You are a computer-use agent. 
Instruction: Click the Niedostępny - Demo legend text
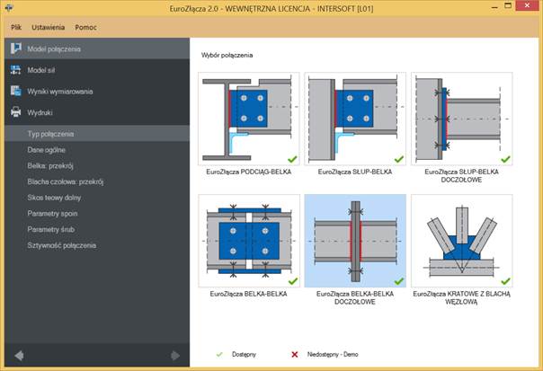(x=333, y=355)
